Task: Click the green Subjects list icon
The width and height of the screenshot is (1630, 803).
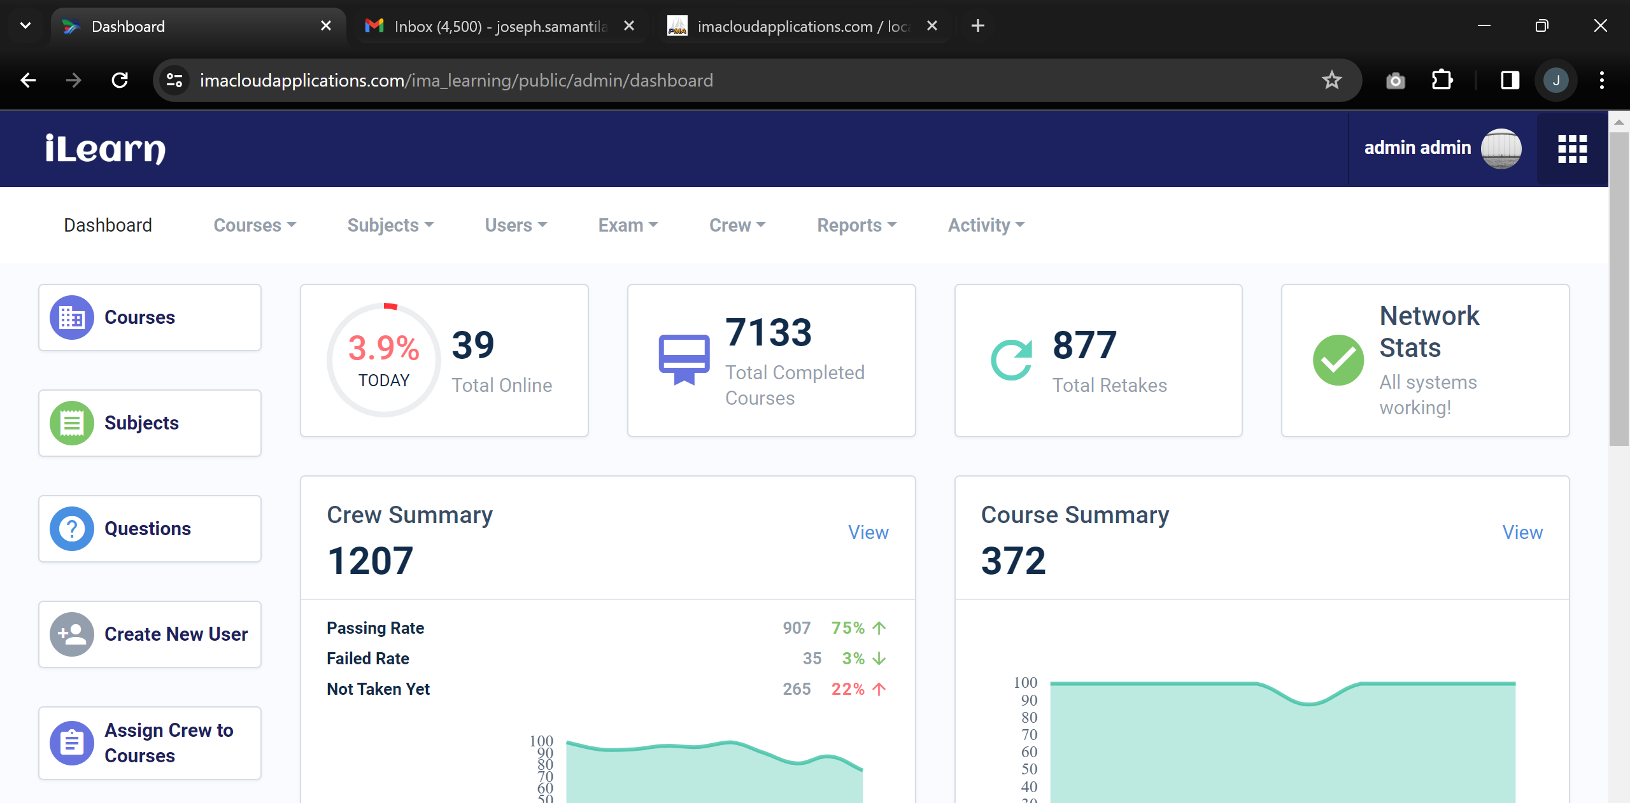Action: pos(72,422)
